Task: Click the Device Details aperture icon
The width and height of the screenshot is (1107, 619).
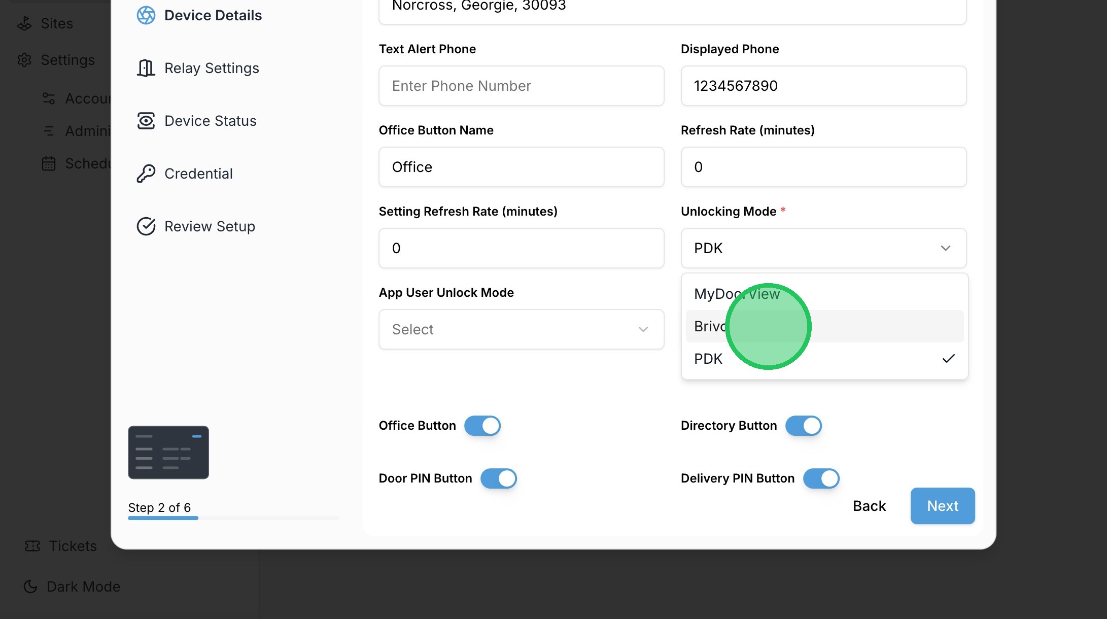Action: [x=146, y=15]
